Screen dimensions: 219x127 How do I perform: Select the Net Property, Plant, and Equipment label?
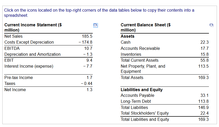pos(143,69)
